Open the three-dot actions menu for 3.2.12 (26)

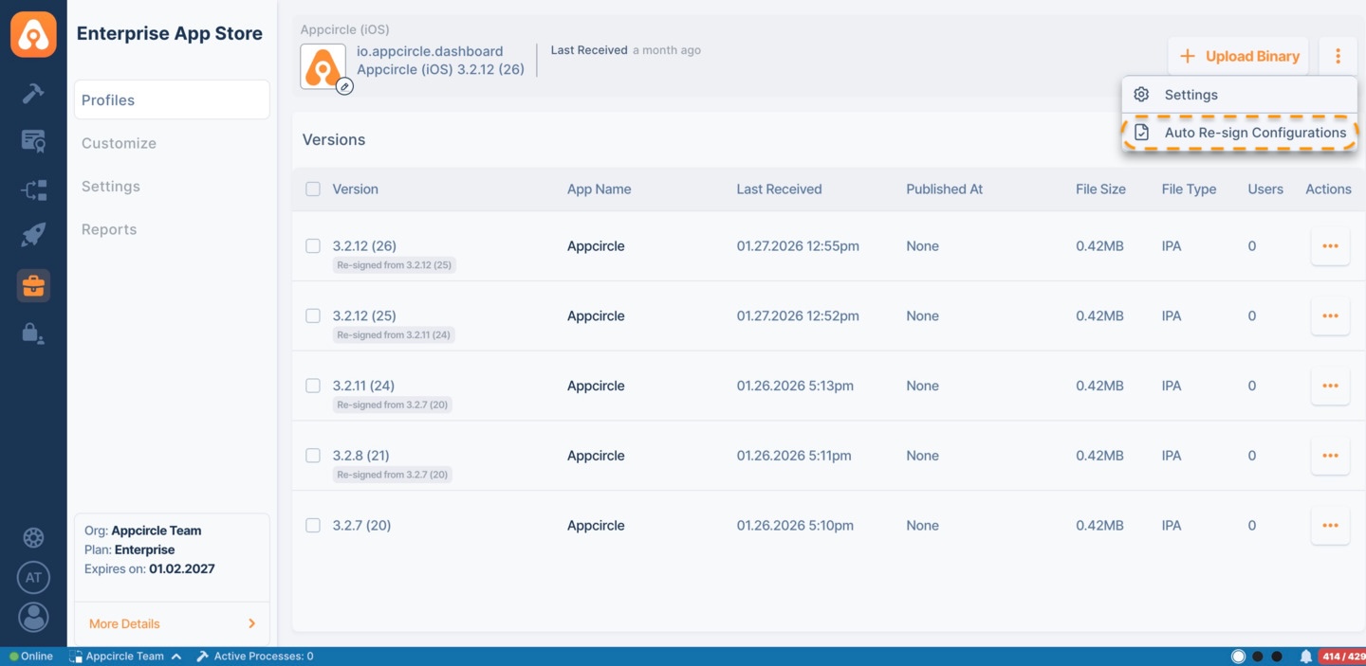click(1330, 245)
